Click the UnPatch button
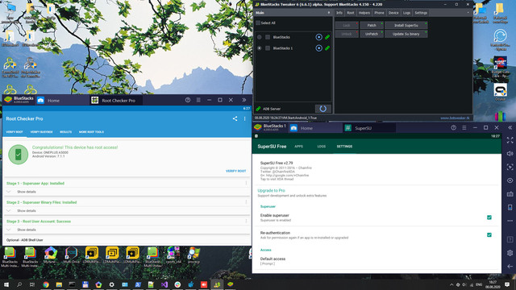Image resolution: width=516 pixels, height=290 pixels. tap(372, 34)
